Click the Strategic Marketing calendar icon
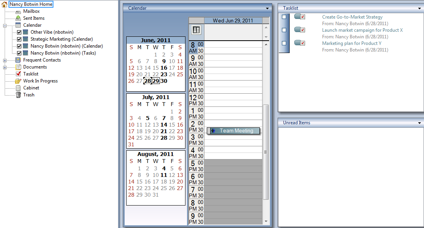 (x=26, y=39)
